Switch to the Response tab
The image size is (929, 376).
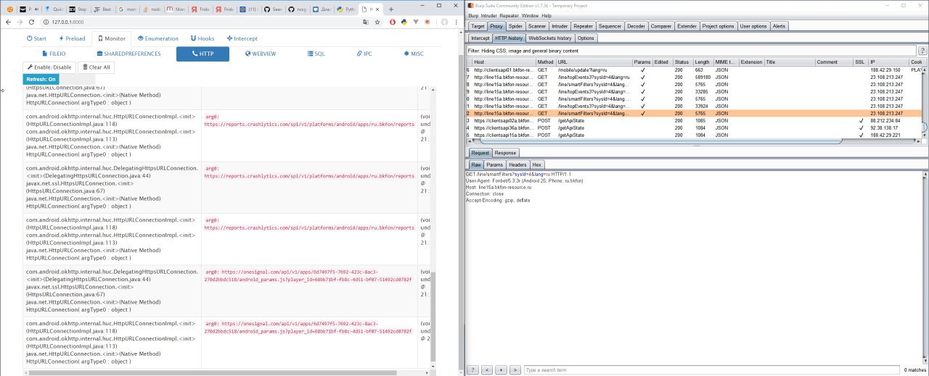[x=505, y=153]
